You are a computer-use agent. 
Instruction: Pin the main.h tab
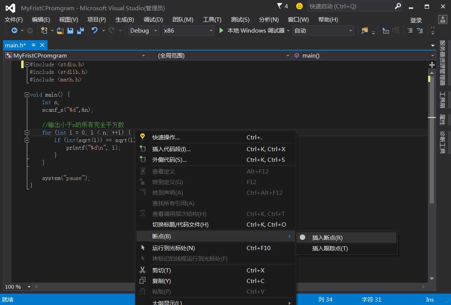(33, 45)
